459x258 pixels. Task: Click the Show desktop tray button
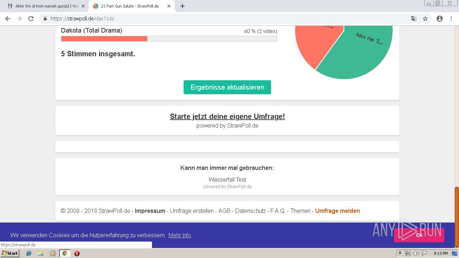tap(455, 253)
